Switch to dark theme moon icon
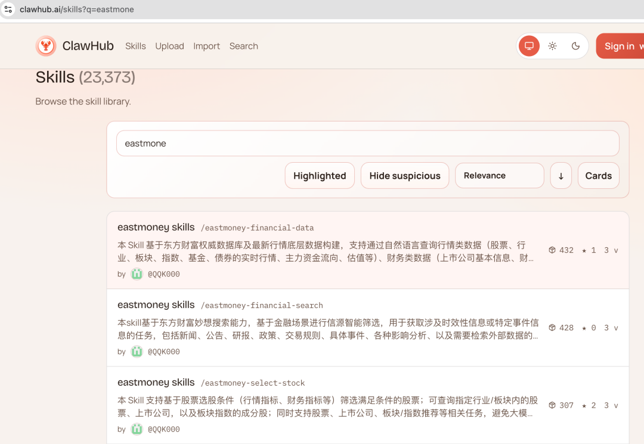 coord(575,46)
